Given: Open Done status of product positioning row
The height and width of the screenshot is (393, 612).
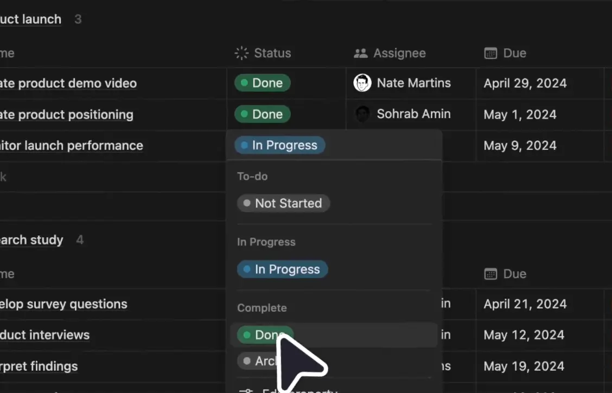Looking at the screenshot, I should point(263,114).
